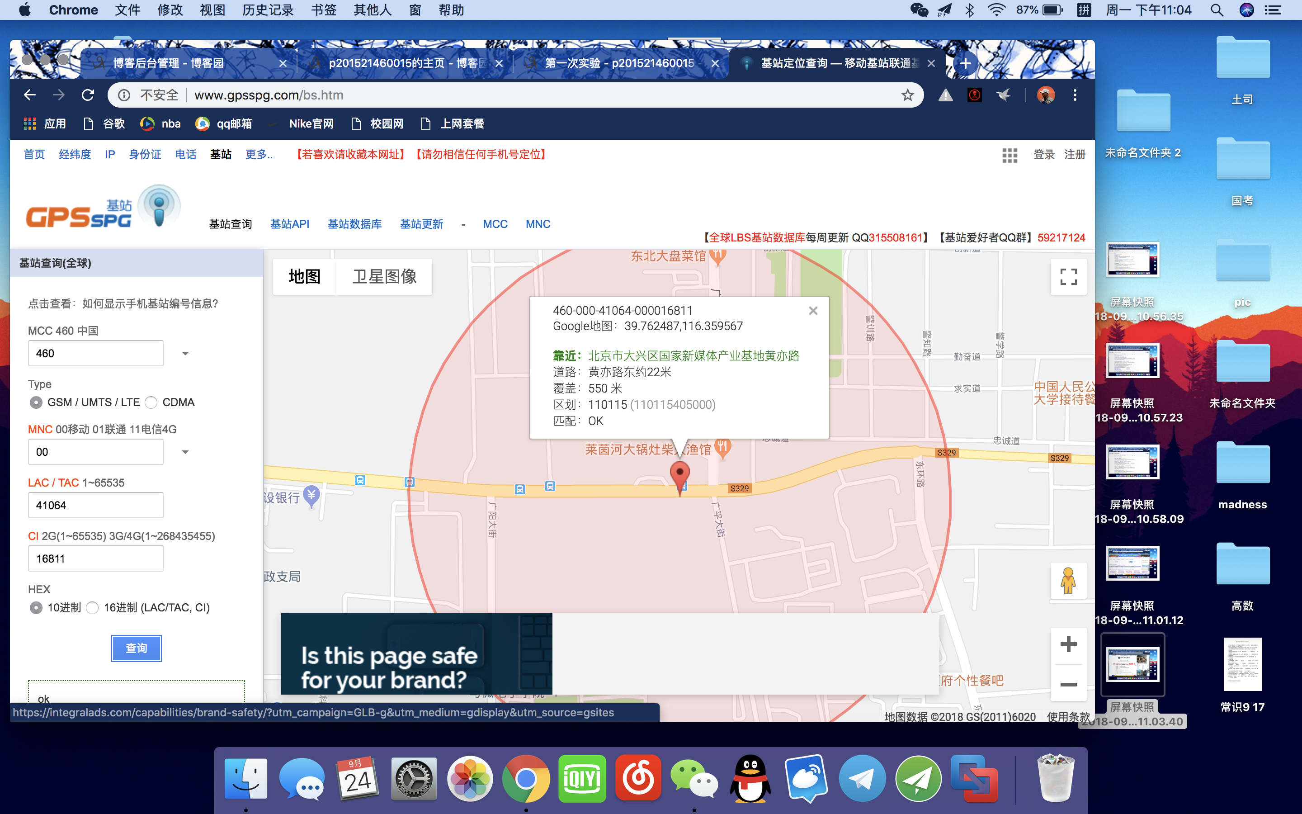
Task: Bookmark this page with the star icon
Action: click(x=908, y=95)
